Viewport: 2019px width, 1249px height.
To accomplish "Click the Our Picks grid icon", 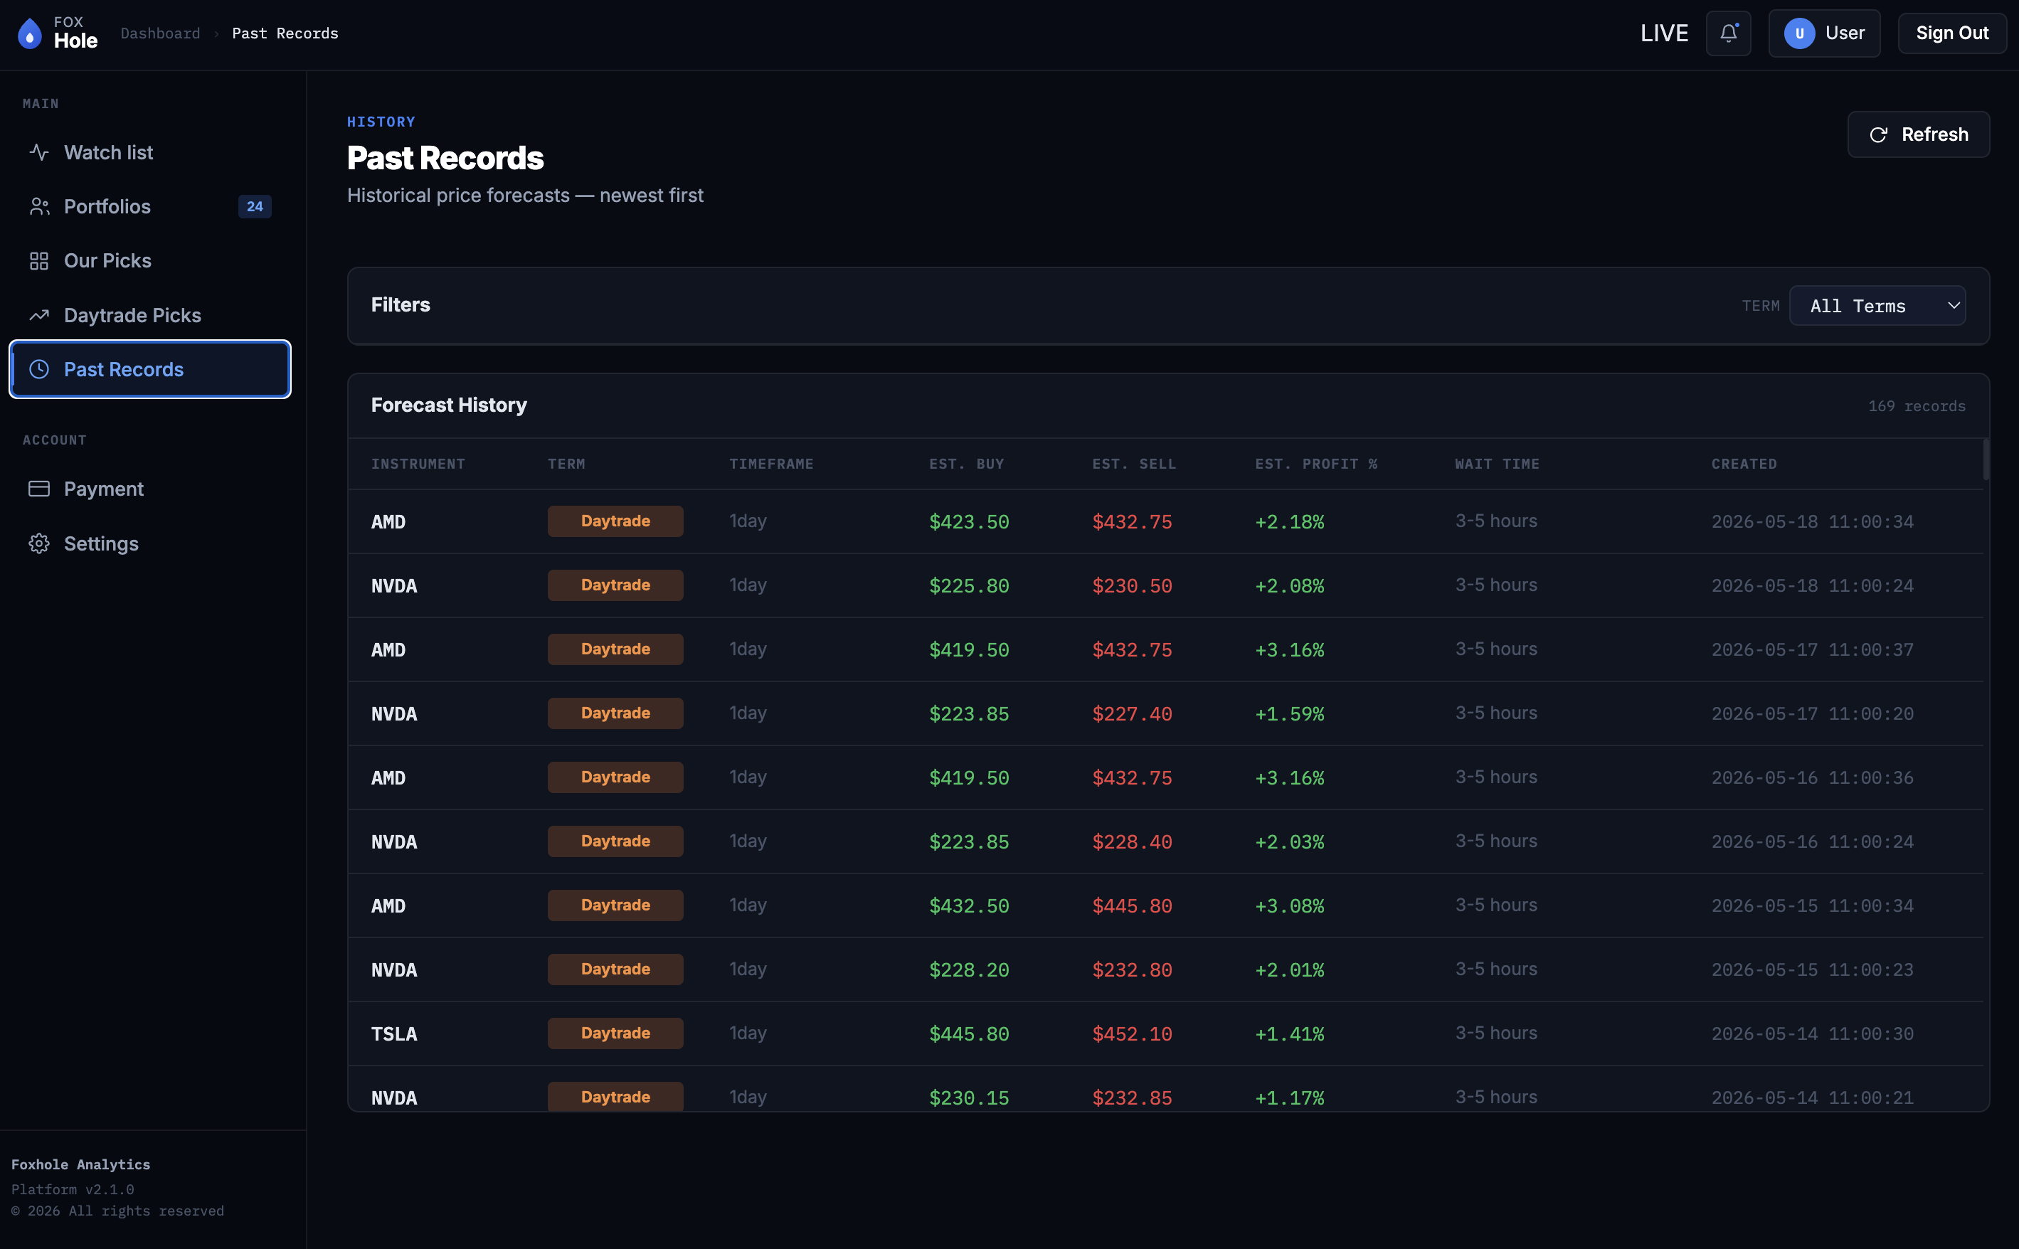I will click(x=39, y=261).
